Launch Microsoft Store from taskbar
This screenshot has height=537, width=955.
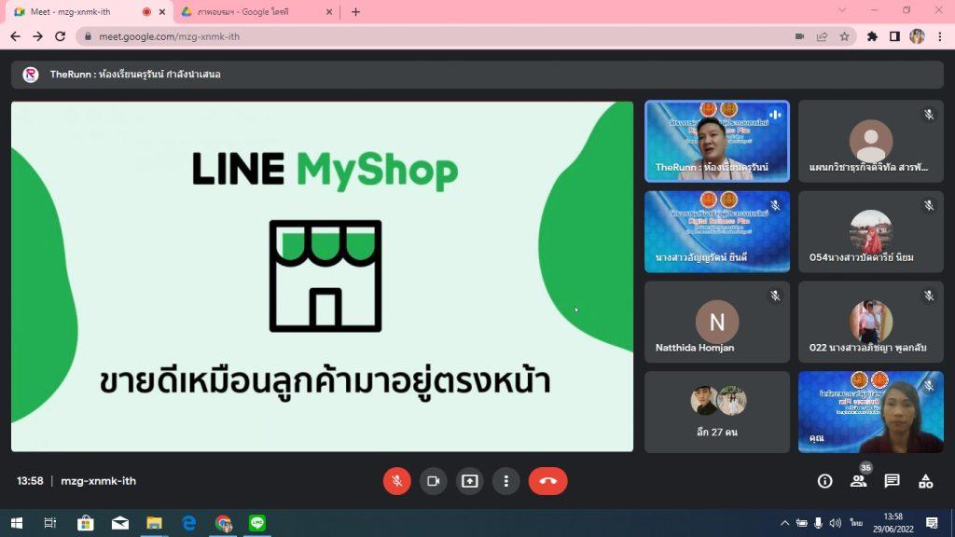(x=85, y=523)
